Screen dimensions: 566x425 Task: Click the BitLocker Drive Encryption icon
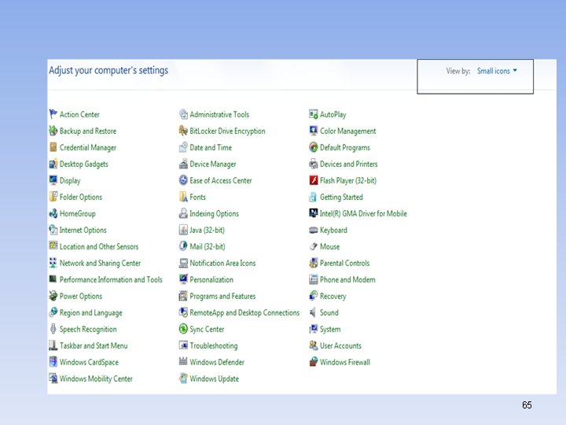click(183, 131)
